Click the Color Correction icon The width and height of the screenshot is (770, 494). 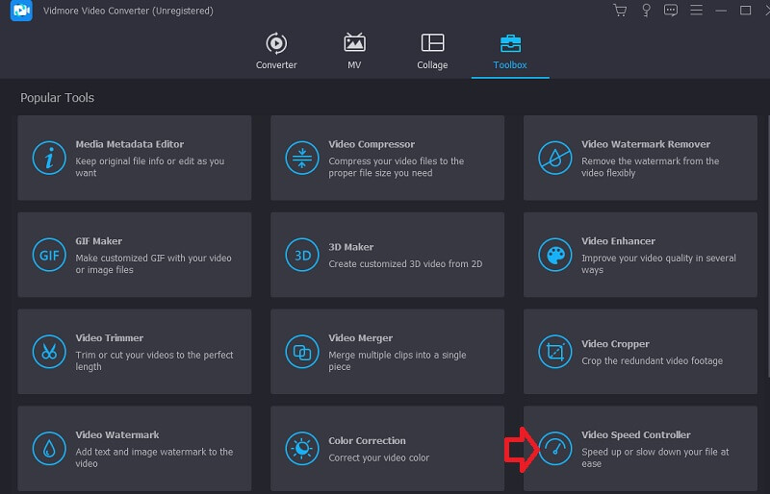tap(301, 448)
